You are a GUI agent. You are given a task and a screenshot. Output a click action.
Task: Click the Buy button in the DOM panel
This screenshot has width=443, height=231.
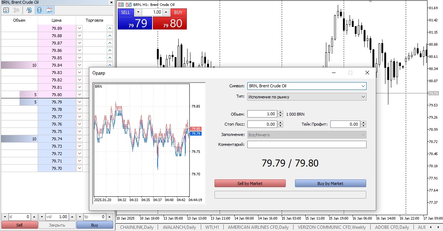[x=95, y=225]
